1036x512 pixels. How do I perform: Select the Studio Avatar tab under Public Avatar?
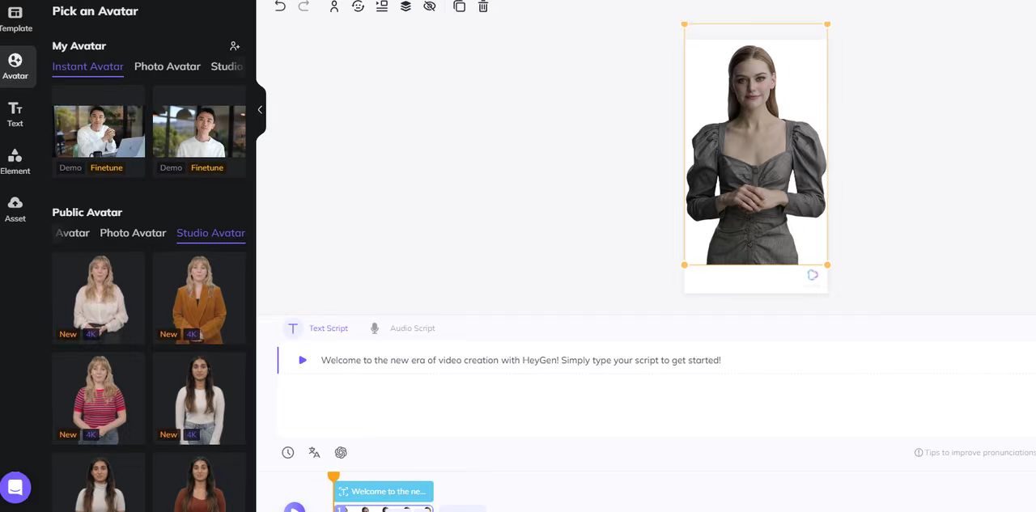point(210,233)
